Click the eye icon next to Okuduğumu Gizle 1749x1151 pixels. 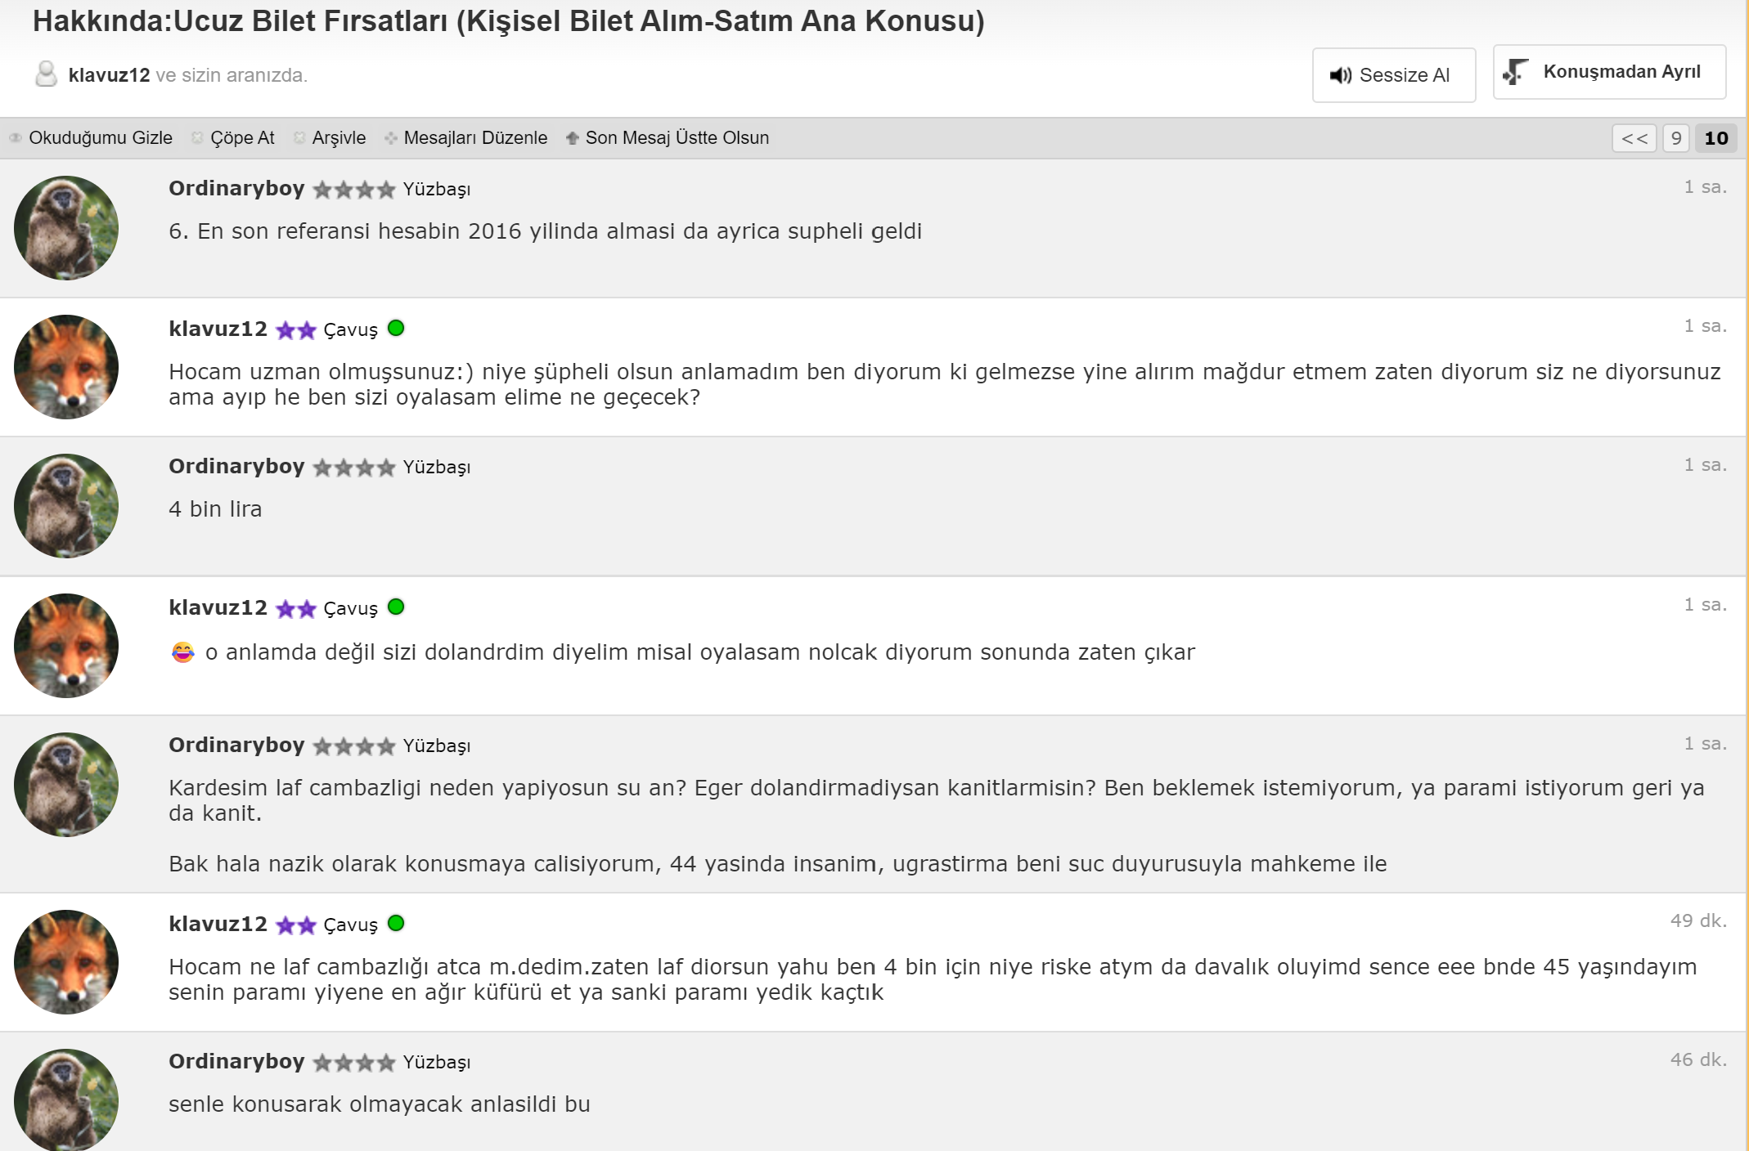click(16, 138)
